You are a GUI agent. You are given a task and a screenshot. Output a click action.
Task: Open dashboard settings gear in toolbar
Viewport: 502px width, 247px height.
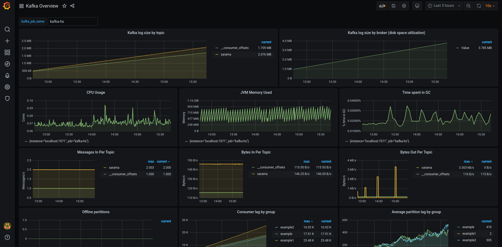tap(404, 6)
